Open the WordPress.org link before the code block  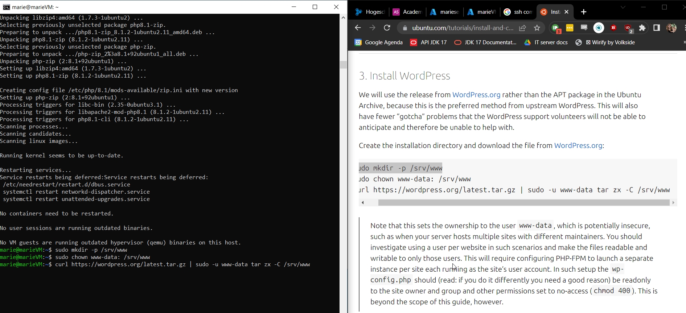tap(578, 145)
